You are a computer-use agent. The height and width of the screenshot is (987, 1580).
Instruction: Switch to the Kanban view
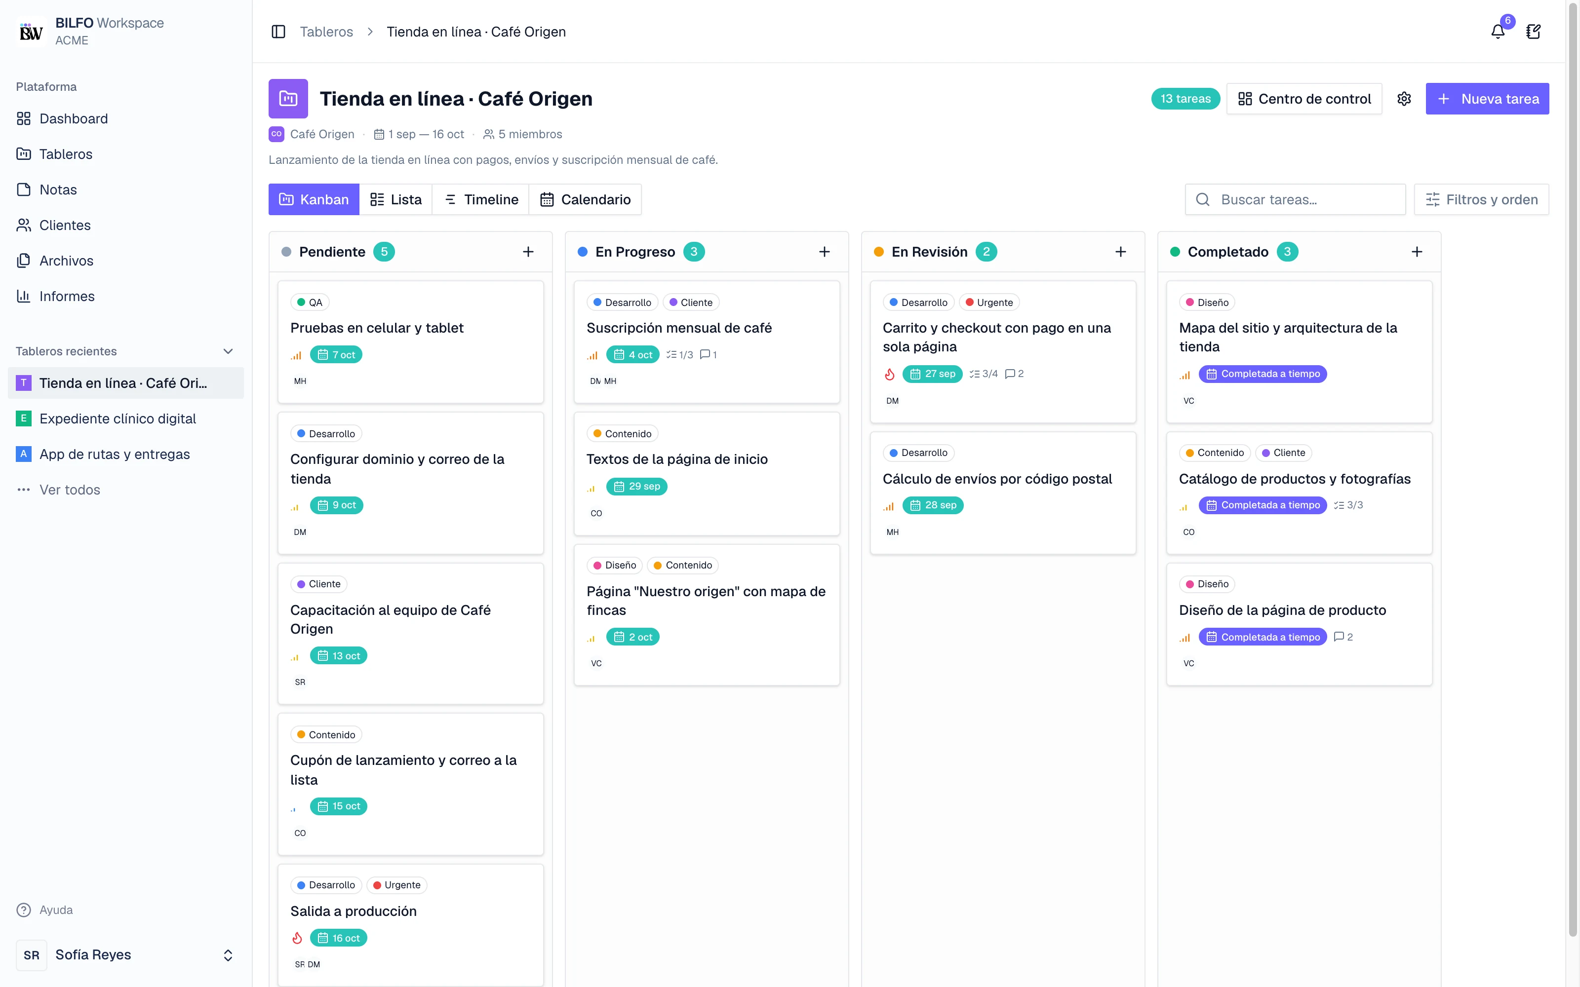pos(314,199)
